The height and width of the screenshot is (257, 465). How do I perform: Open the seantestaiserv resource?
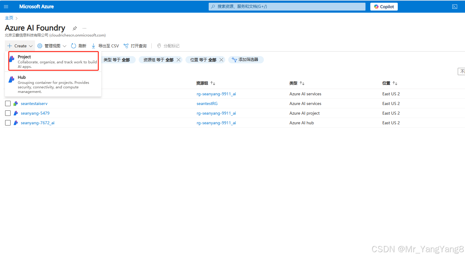tap(34, 103)
